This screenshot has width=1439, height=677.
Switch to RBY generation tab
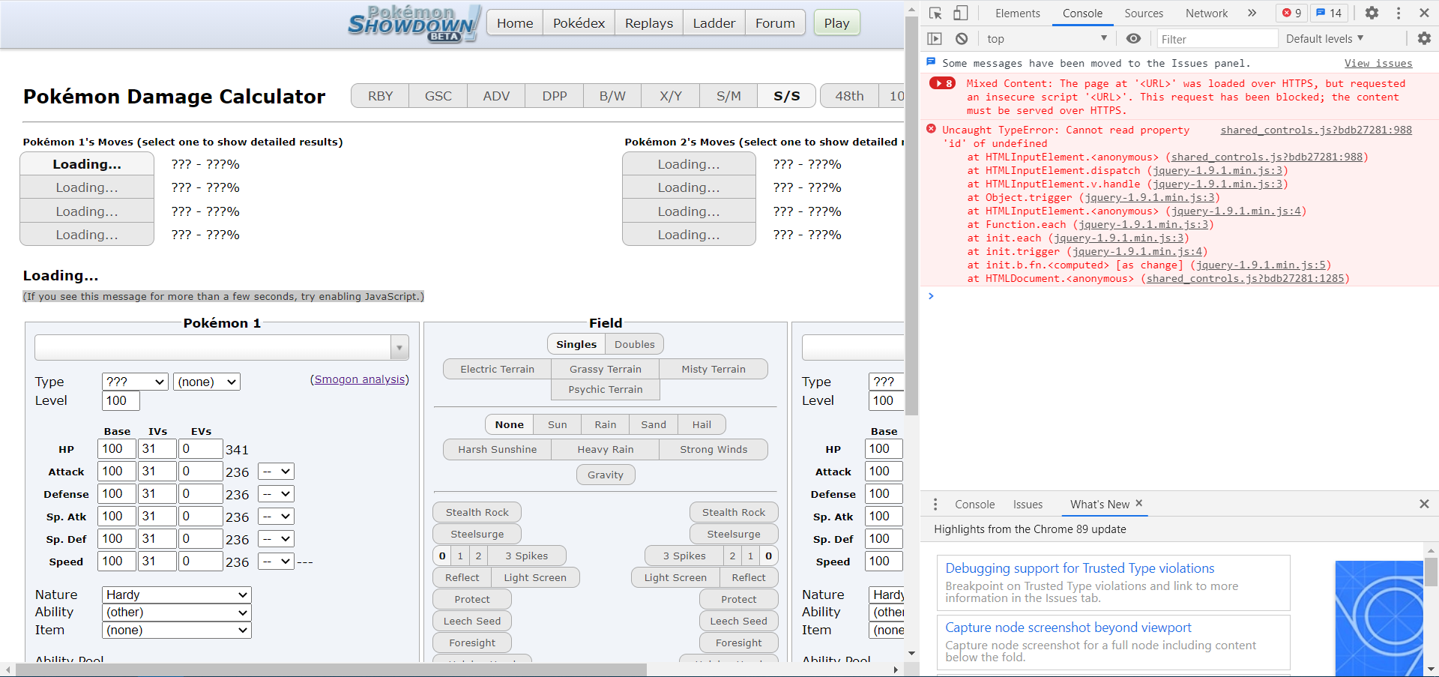(380, 96)
